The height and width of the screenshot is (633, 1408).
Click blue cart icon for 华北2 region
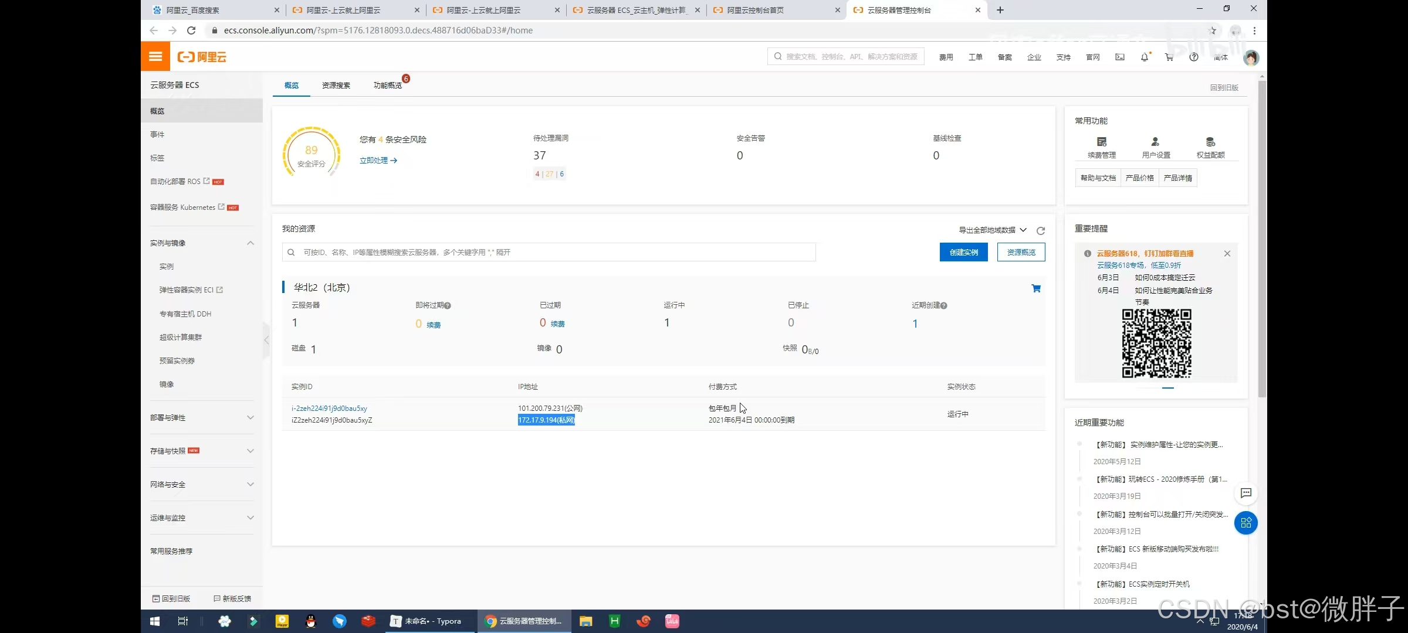coord(1036,288)
